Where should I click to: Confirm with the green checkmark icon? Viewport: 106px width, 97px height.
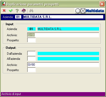(x=11, y=11)
